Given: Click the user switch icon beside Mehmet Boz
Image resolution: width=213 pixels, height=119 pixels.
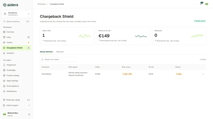Looking at the screenshot, I should (x=29, y=114).
